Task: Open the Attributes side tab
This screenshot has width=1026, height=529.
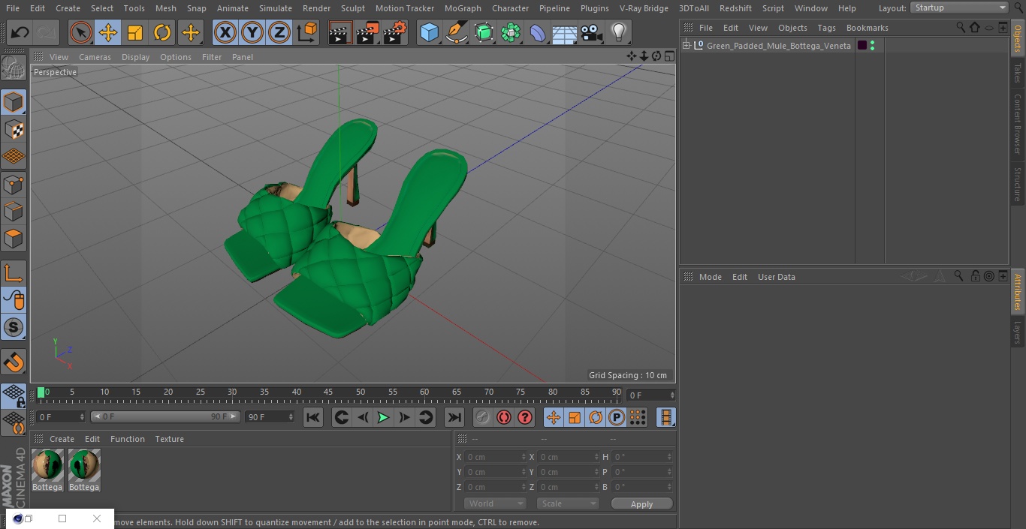Action: pos(1018,292)
